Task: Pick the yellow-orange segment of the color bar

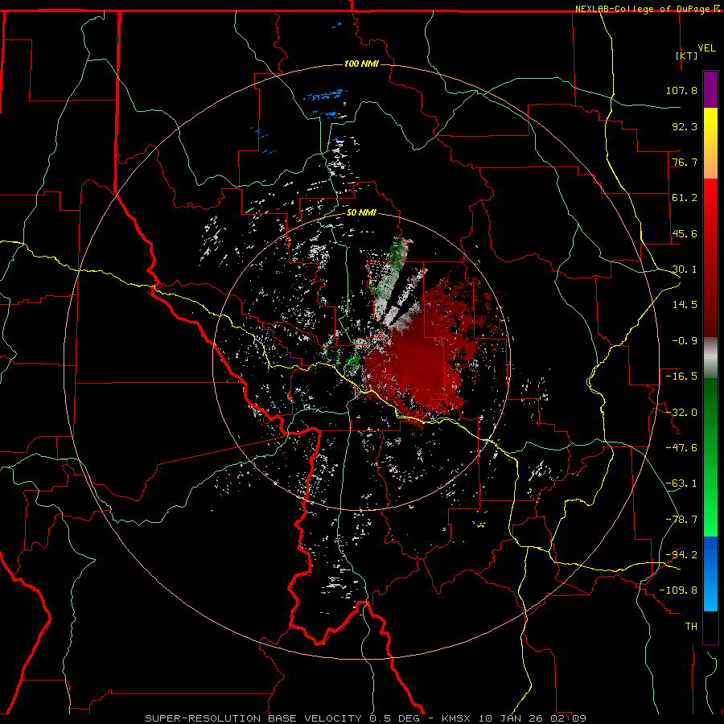Action: (710, 143)
